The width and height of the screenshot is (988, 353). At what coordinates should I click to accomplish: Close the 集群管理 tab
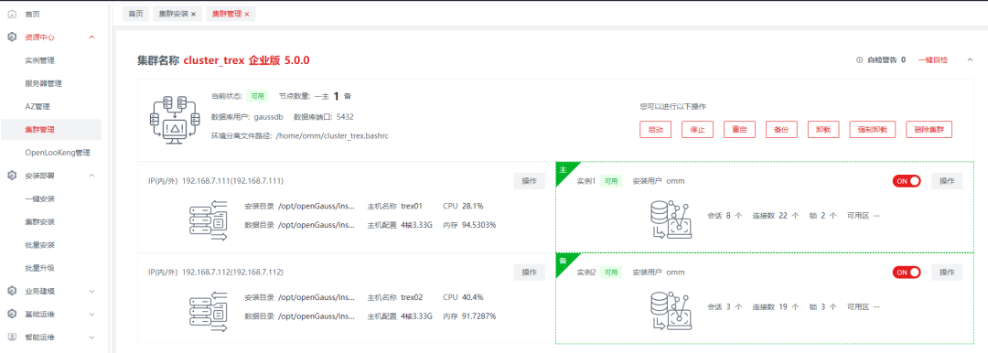(246, 14)
